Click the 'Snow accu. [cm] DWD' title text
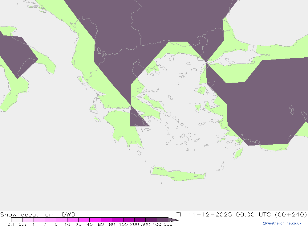Viewport: 308px width, 226px height. tap(38, 214)
